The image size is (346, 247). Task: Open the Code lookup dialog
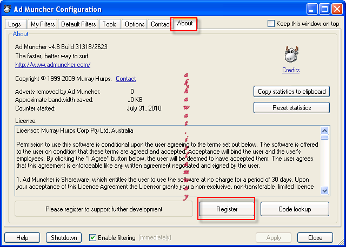[x=295, y=209]
